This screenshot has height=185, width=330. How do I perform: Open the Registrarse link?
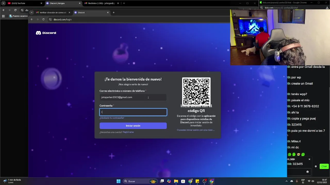[128, 132]
